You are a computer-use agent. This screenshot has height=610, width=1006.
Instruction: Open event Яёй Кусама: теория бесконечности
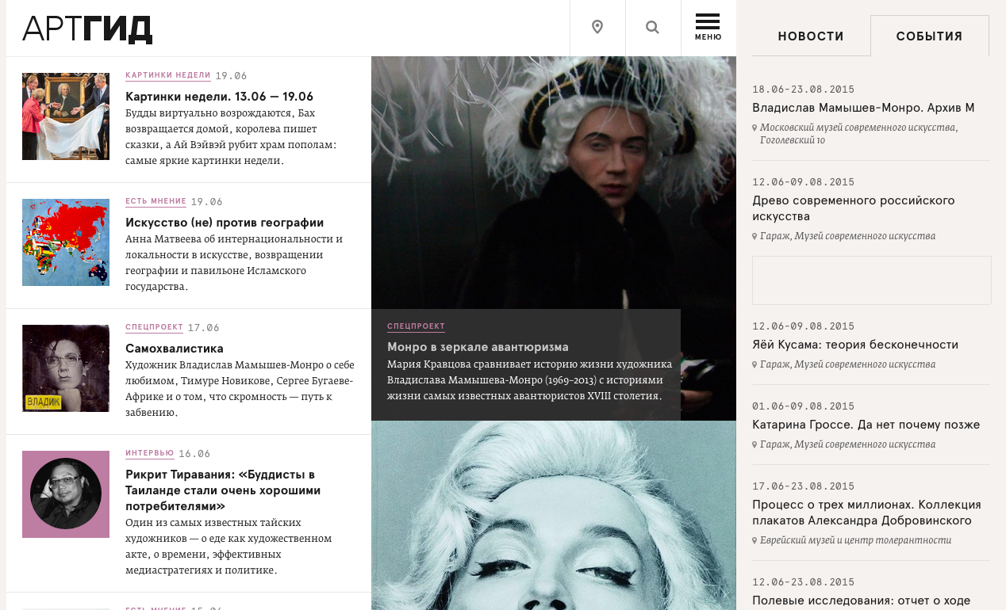coord(854,345)
